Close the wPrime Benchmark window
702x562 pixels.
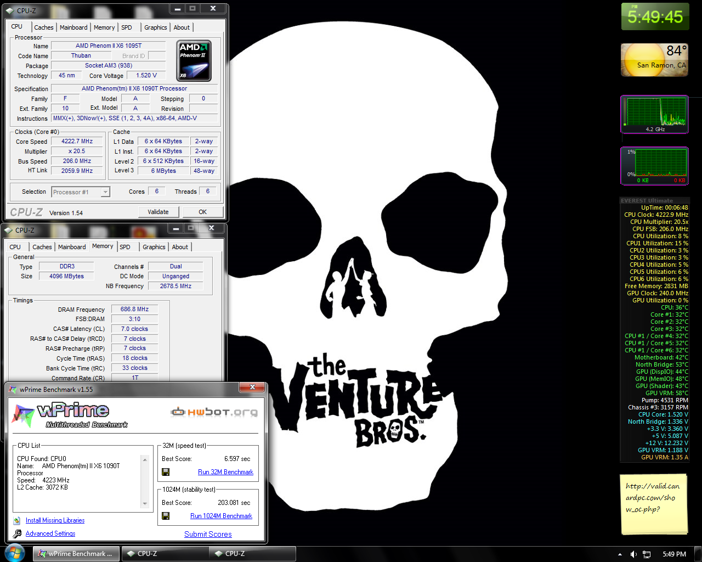point(252,387)
